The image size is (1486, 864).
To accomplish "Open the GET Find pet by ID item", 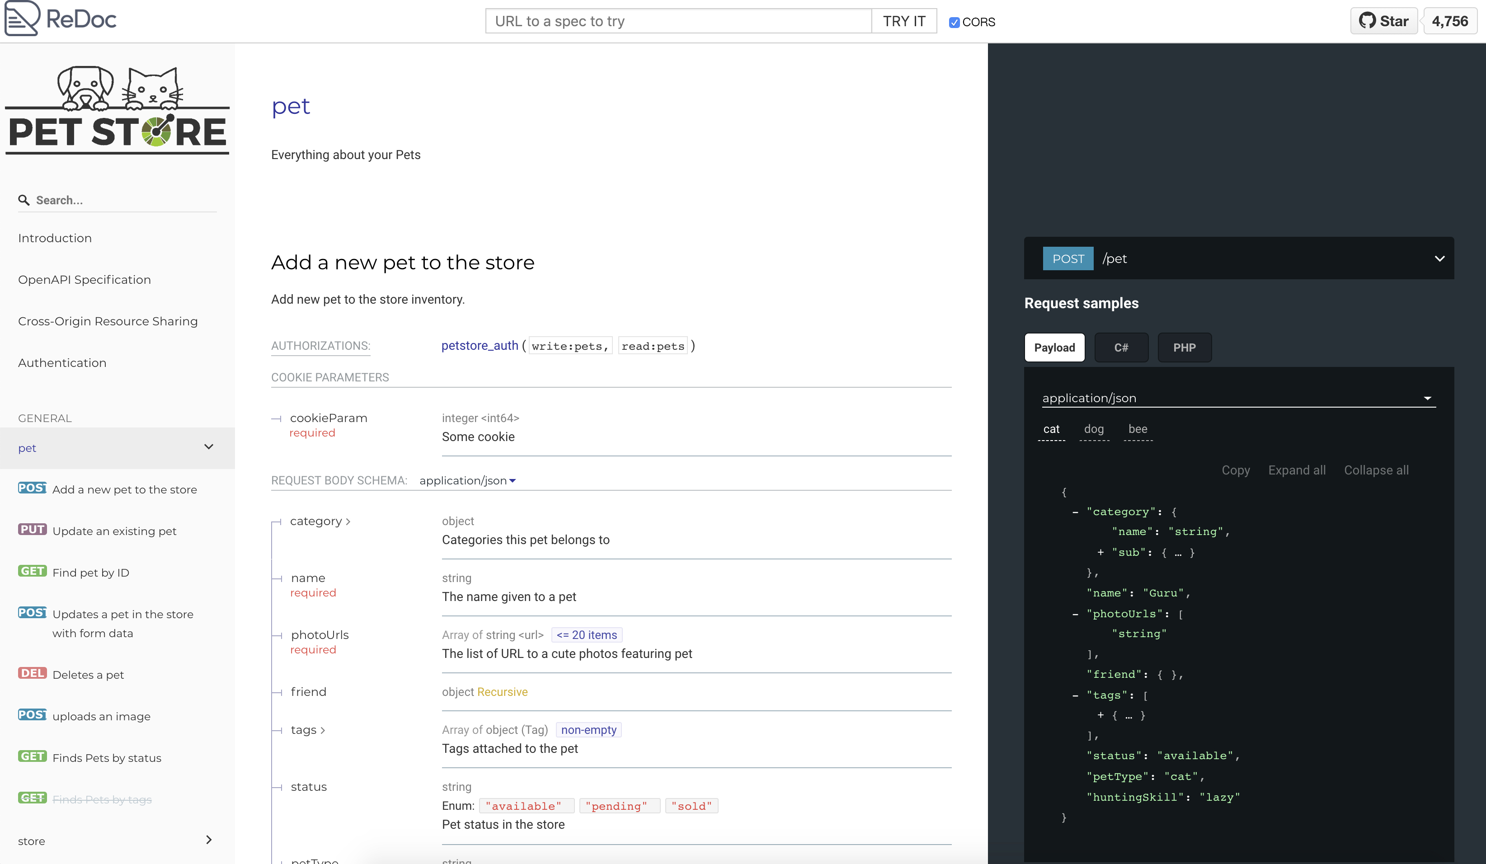I will (x=90, y=572).
